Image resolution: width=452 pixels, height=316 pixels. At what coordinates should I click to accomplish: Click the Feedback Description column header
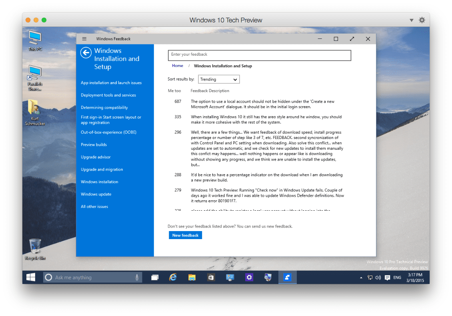(x=210, y=91)
